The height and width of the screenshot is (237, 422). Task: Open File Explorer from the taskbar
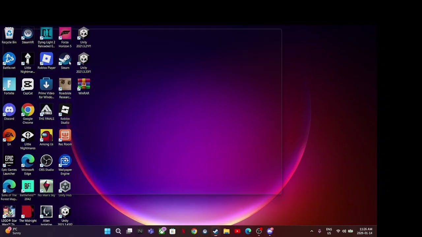click(x=226, y=231)
